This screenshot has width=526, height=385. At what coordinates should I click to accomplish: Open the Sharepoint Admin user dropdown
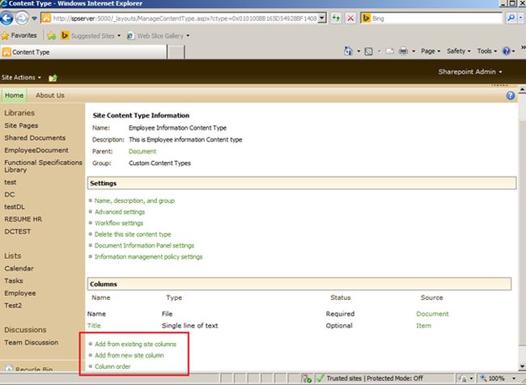470,72
